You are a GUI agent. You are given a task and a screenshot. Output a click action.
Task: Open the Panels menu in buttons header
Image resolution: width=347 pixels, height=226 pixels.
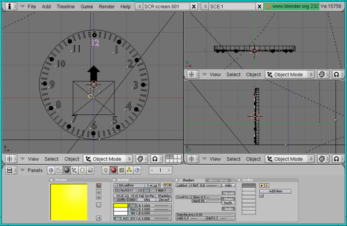(35, 171)
